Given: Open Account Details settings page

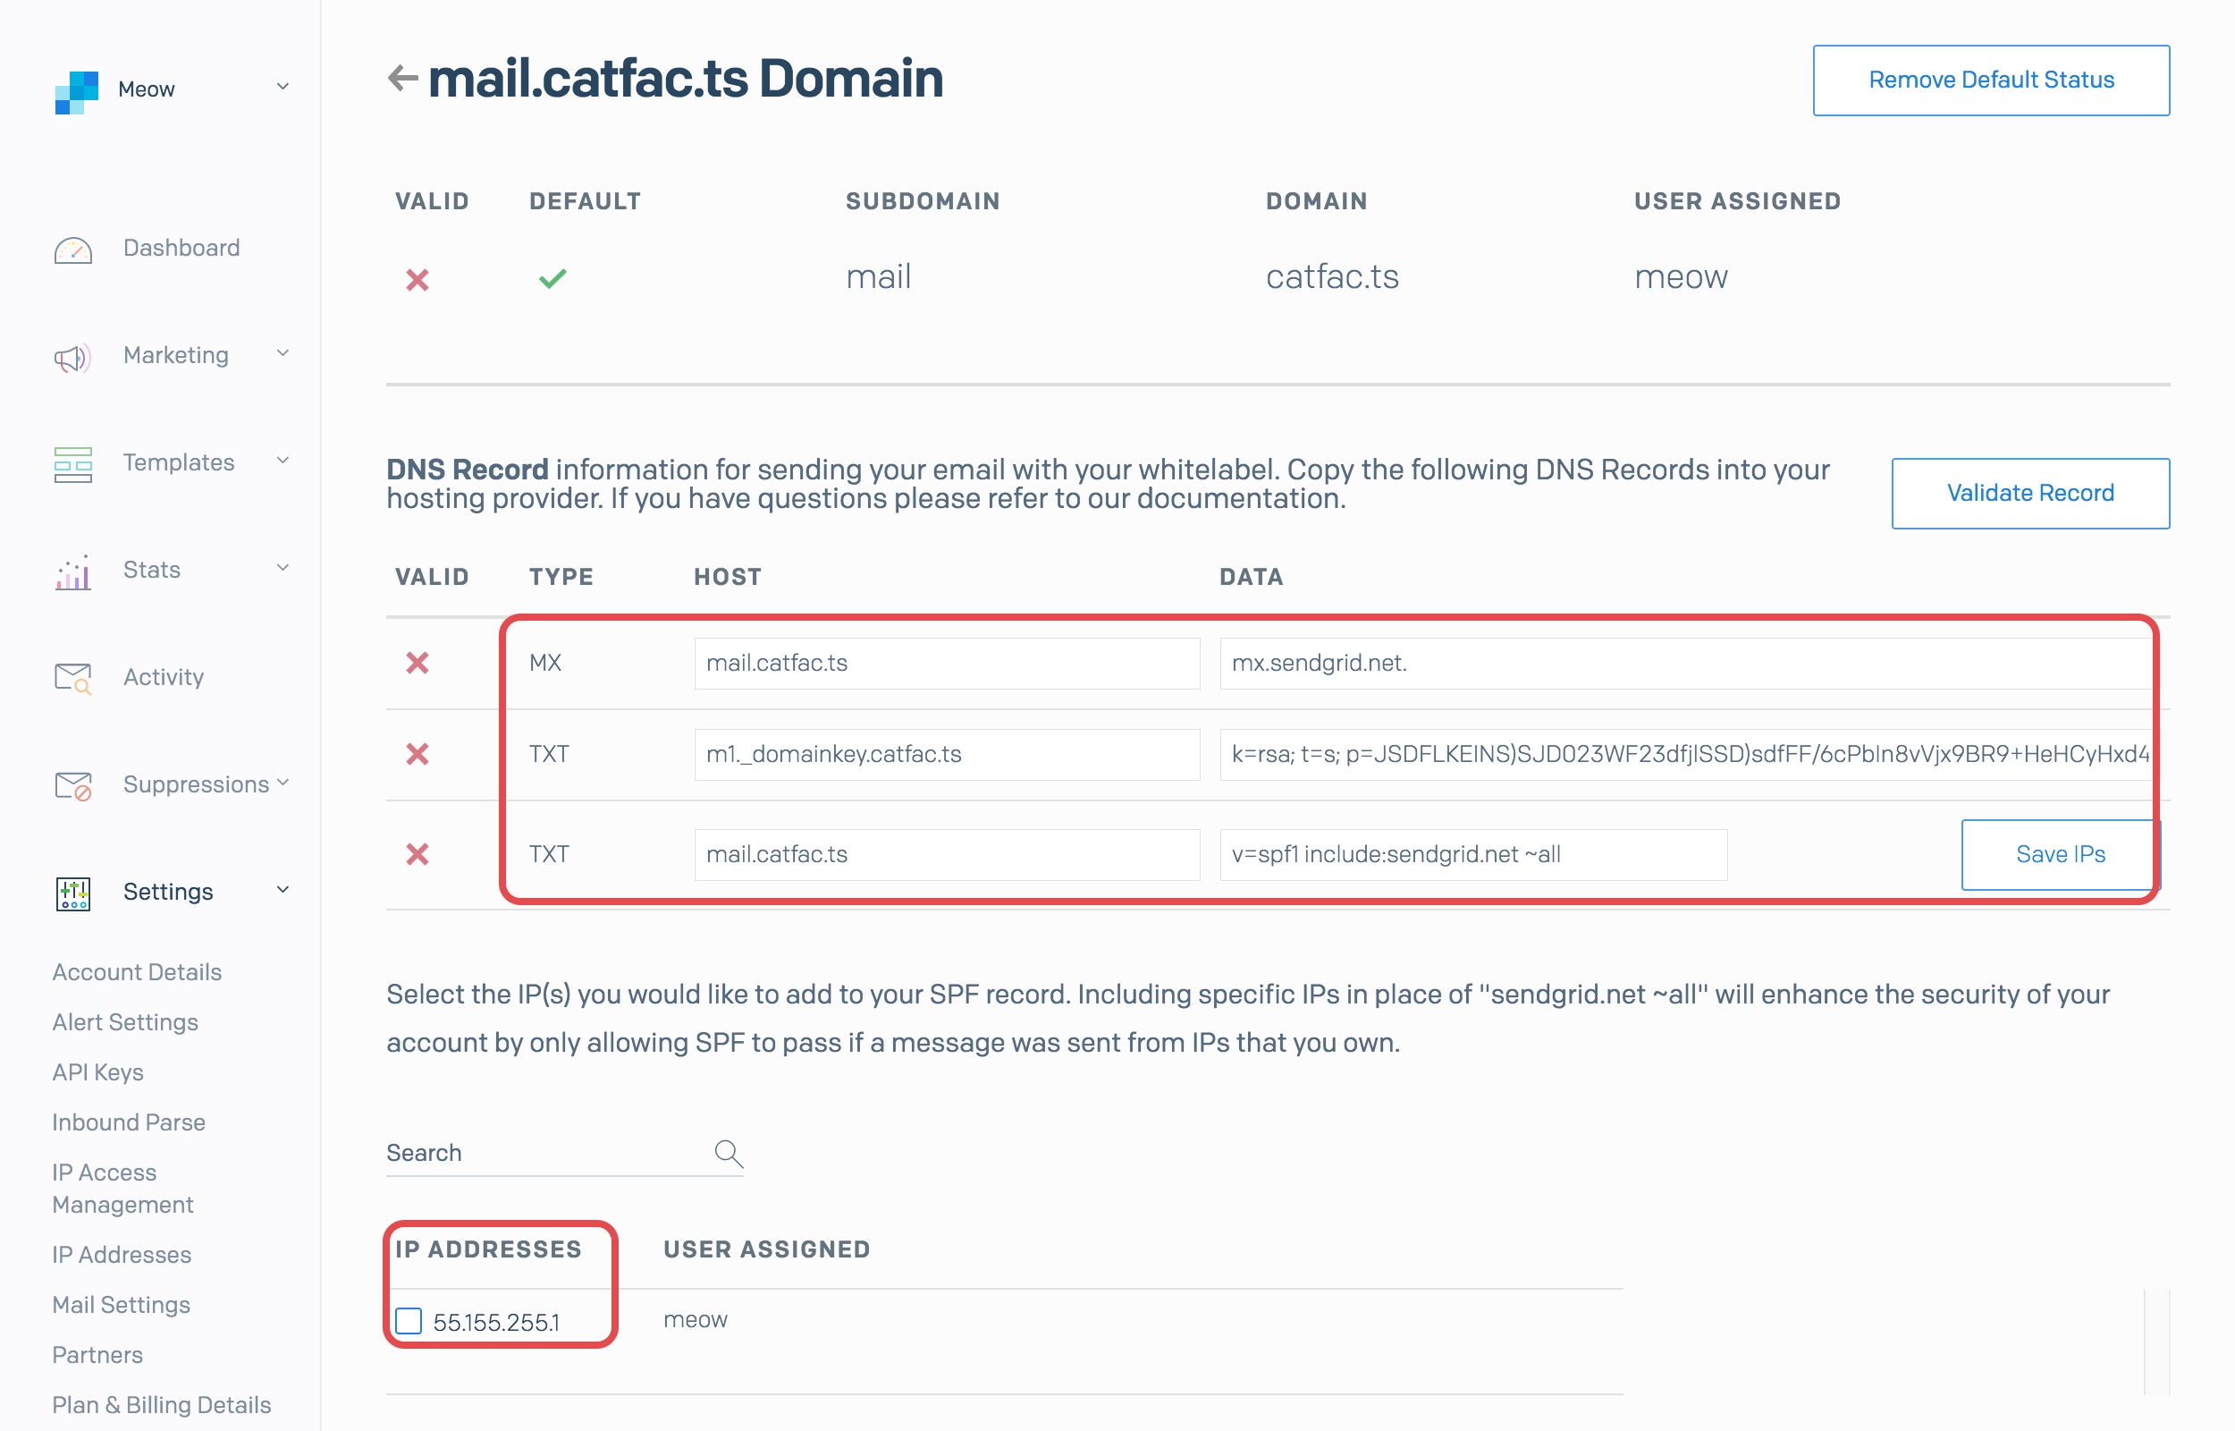Looking at the screenshot, I should tap(135, 971).
